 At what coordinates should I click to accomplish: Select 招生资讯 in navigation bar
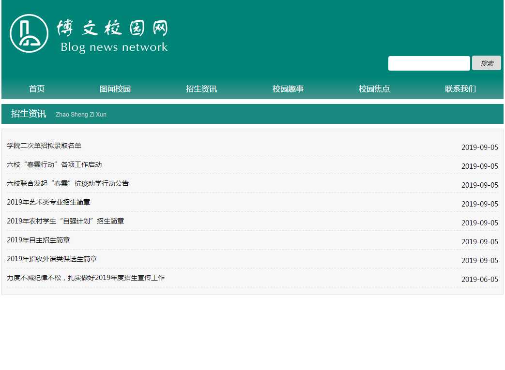(x=201, y=89)
